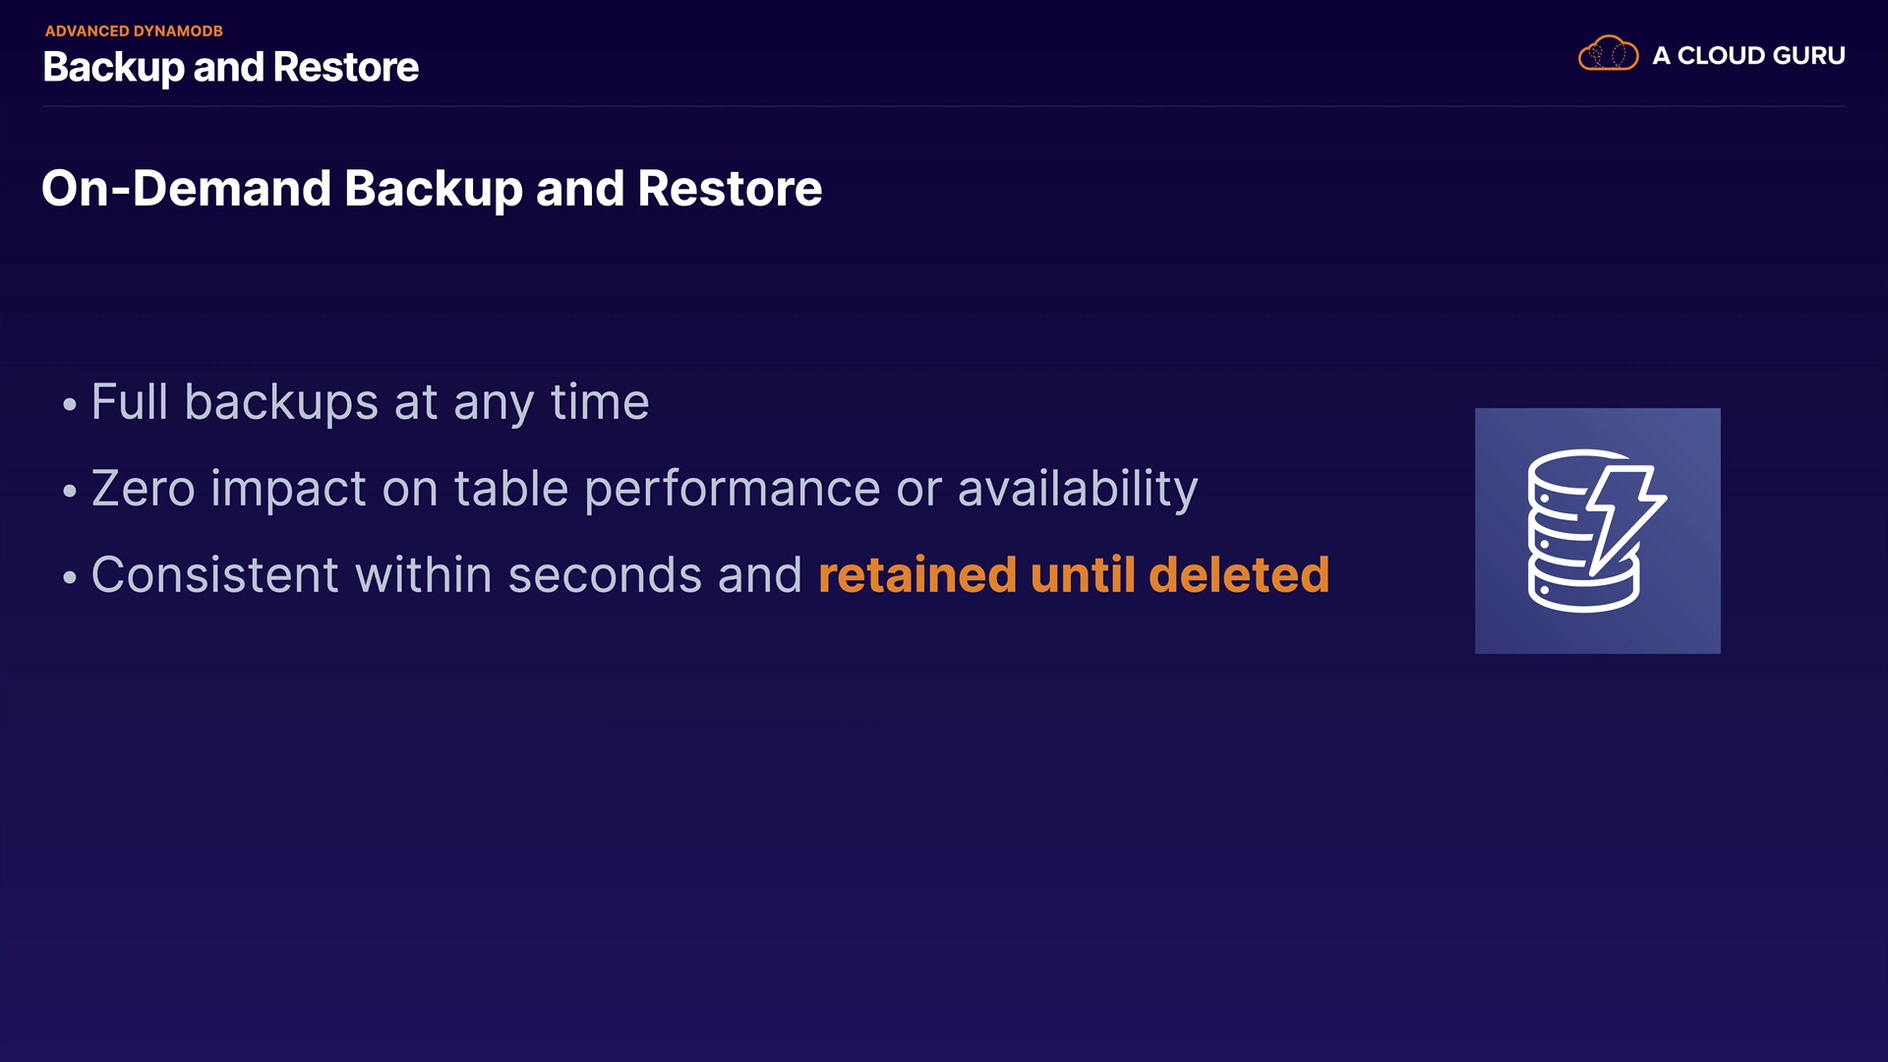Click the orange 'ADVANCED DYNAMODB' section label
This screenshot has width=1888, height=1062.
(x=134, y=31)
